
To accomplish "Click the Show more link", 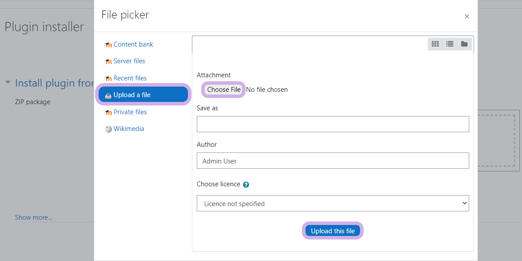I will tap(33, 217).
